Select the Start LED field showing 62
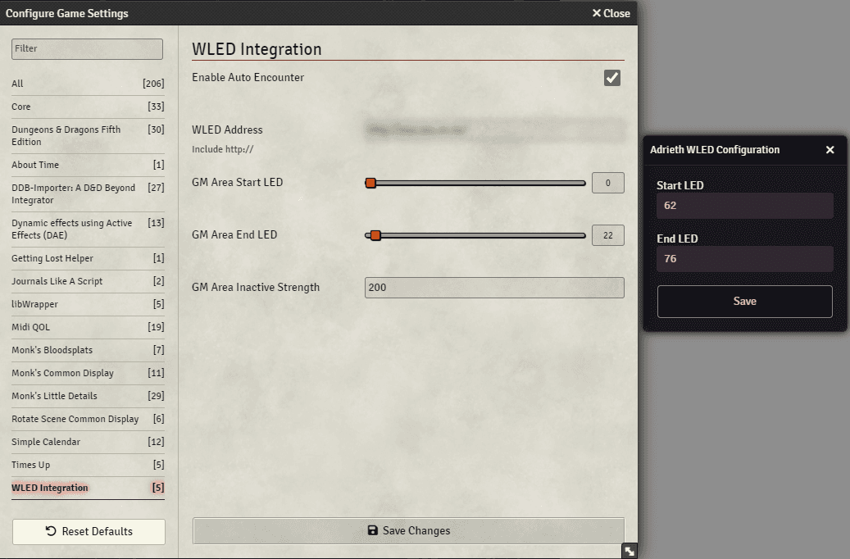This screenshot has height=559, width=850. [x=744, y=206]
